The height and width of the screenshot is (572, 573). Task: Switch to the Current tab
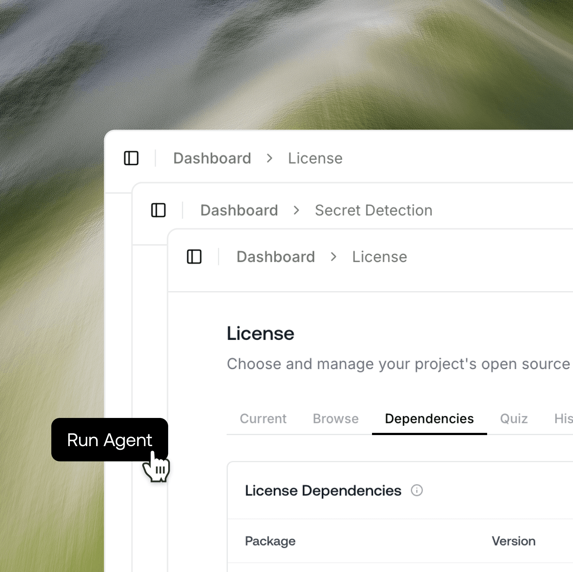[263, 419]
